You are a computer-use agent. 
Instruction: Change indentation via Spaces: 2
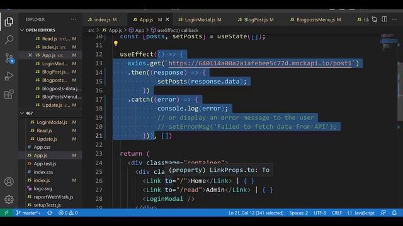[298, 213]
